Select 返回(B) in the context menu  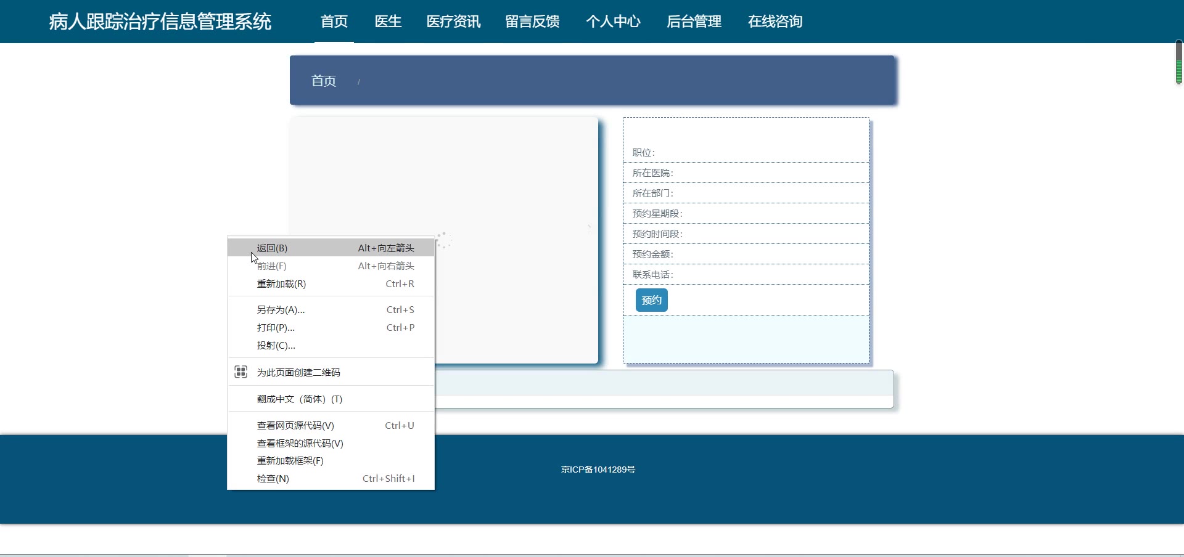click(272, 248)
